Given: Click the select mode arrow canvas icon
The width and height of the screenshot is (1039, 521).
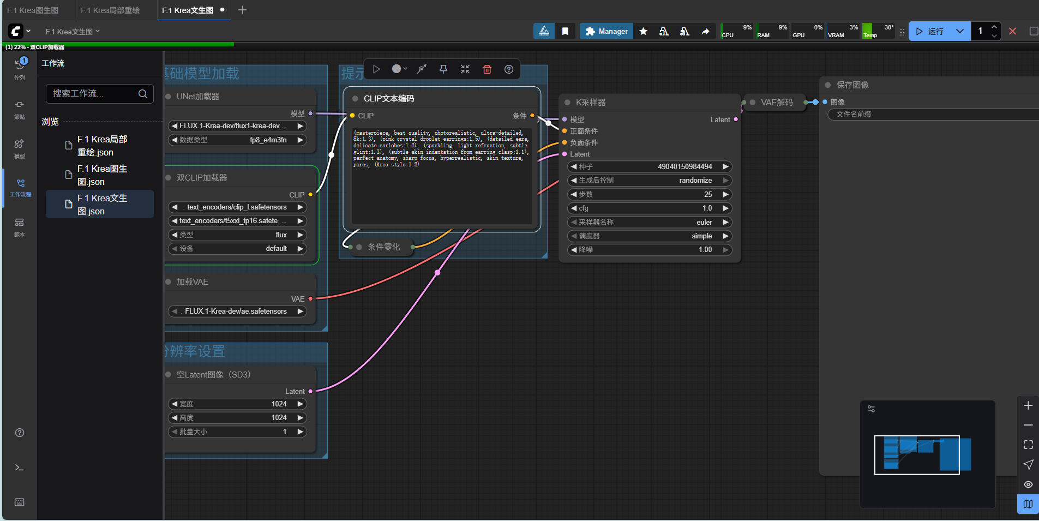Looking at the screenshot, I should 1028,464.
